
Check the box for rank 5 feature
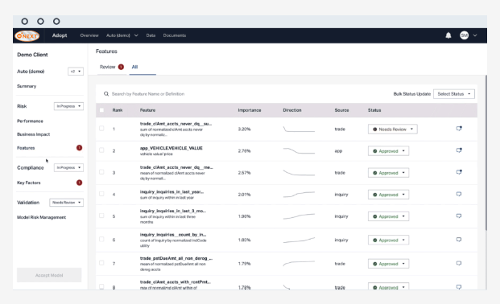point(101,216)
